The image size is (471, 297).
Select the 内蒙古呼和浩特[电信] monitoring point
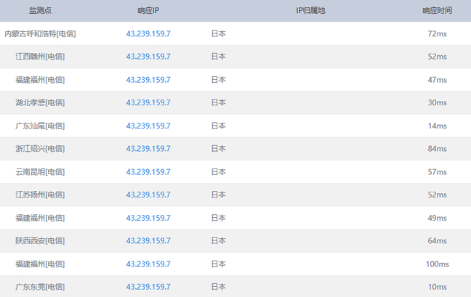(x=40, y=33)
